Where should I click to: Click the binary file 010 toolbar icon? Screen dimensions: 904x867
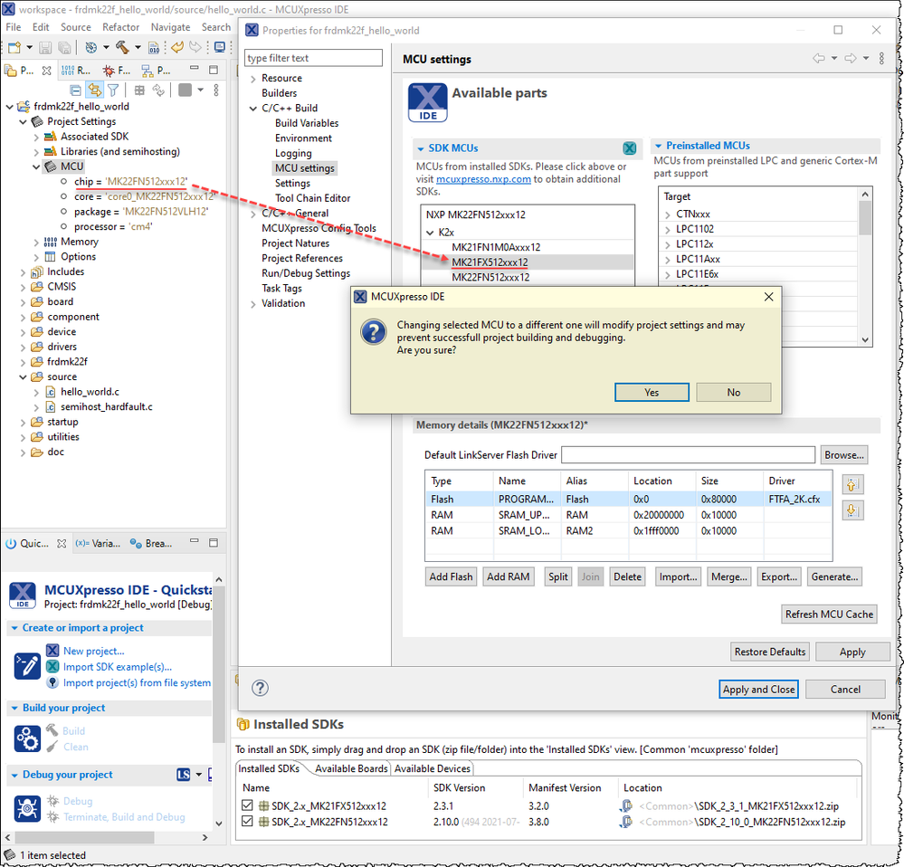[154, 47]
